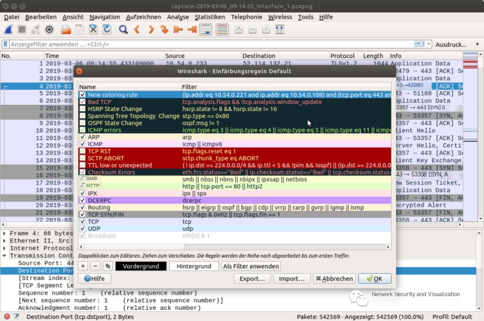Toggle the Routing rule checkbox
The width and height of the screenshot is (484, 321).
[82, 208]
